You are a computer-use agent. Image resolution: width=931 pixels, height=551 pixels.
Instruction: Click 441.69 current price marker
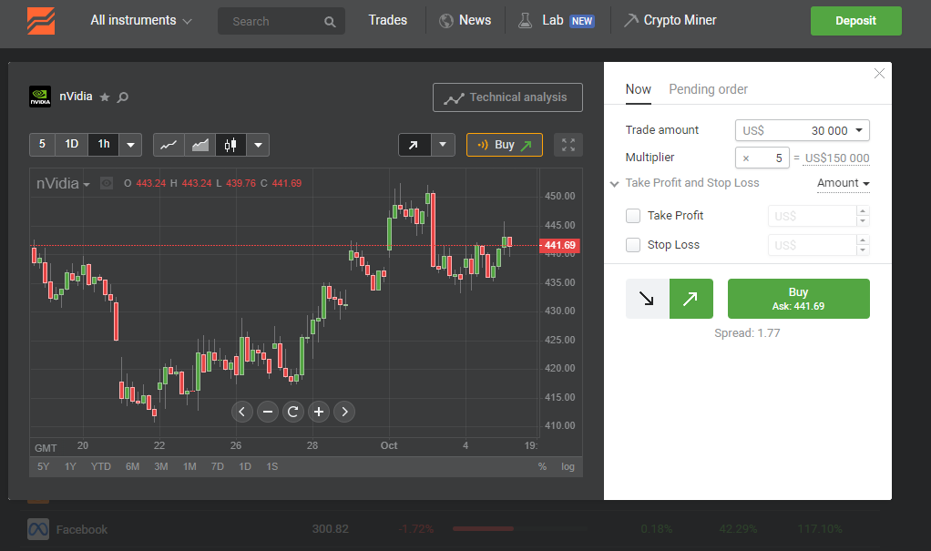[559, 245]
